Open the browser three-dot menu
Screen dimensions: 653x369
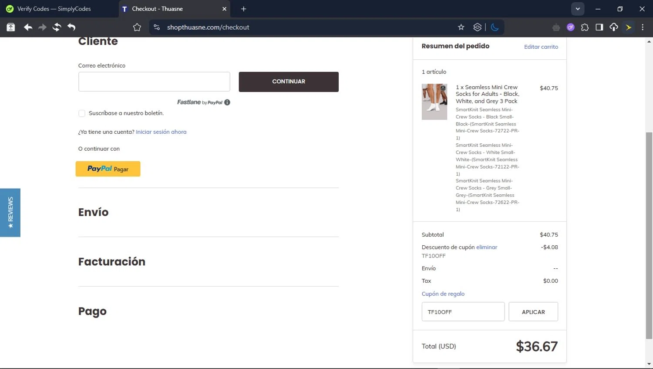tap(643, 27)
